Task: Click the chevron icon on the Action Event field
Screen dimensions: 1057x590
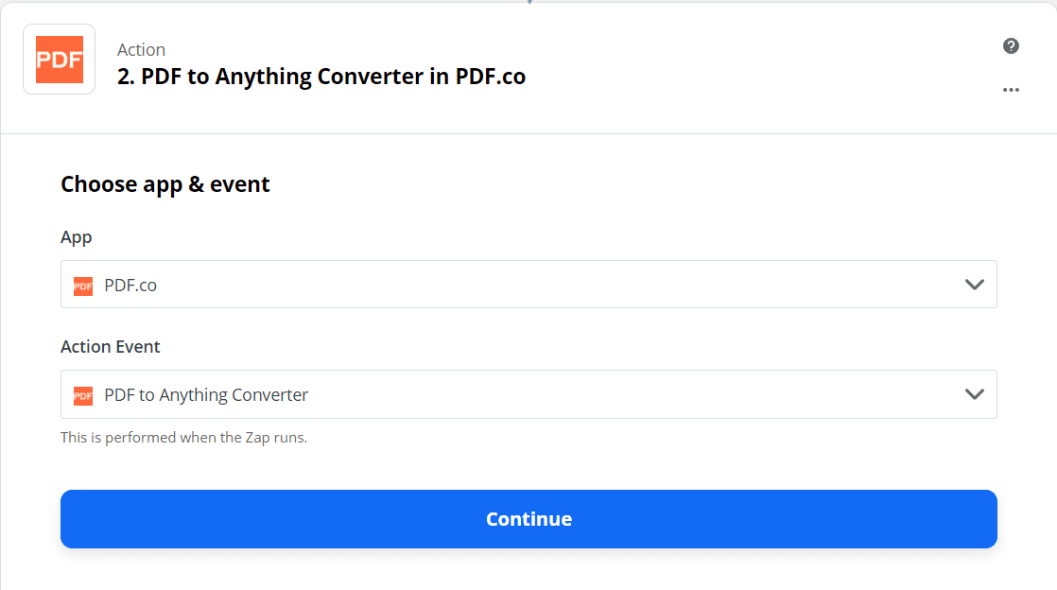Action: [x=974, y=394]
